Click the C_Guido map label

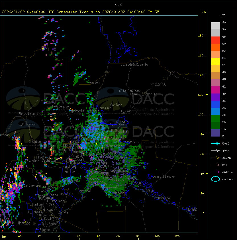tap(35, 142)
